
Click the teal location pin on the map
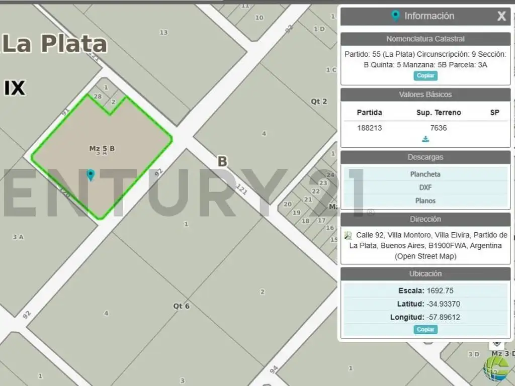(91, 175)
